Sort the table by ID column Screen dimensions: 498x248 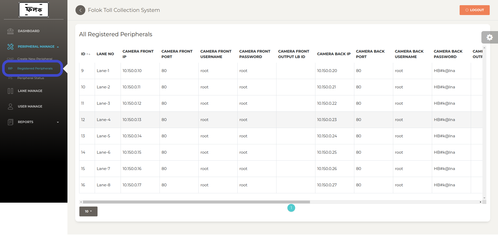pos(88,54)
